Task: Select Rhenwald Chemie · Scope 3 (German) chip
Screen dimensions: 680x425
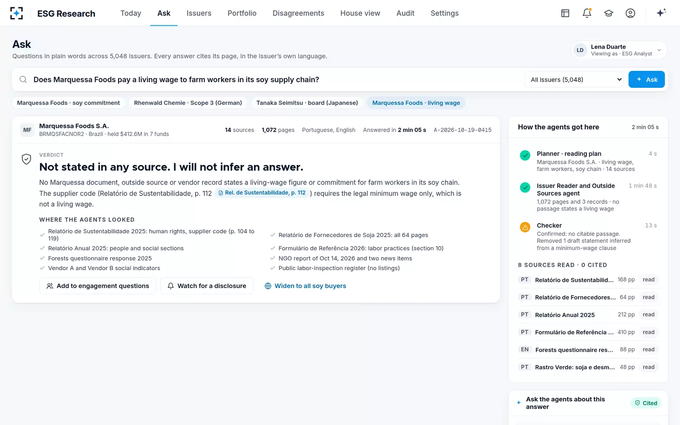Action: 188,103
